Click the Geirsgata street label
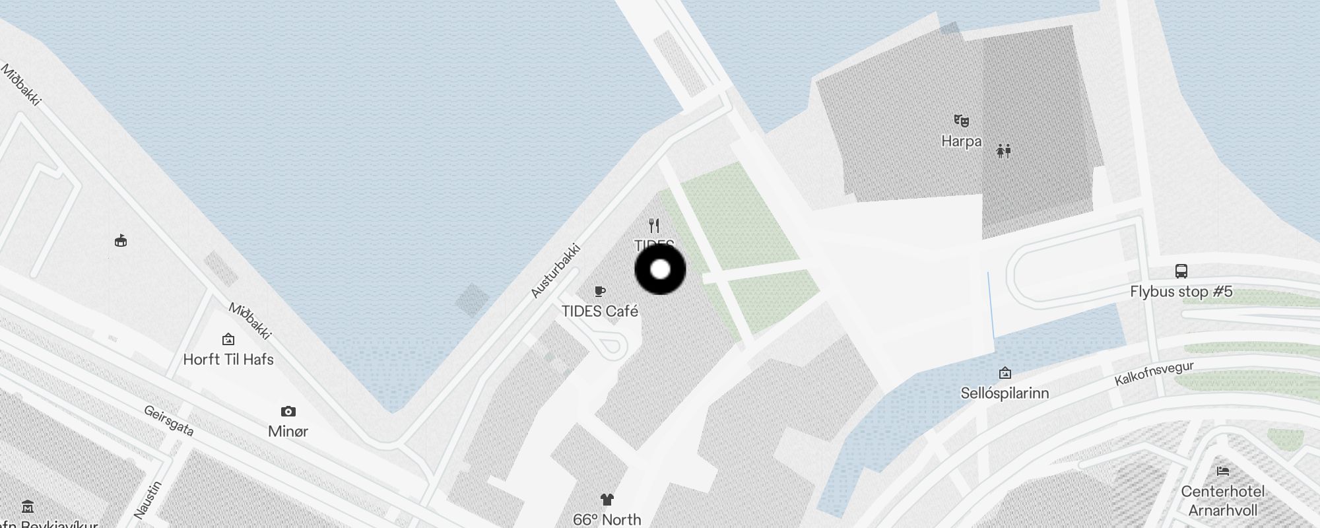 169,421
